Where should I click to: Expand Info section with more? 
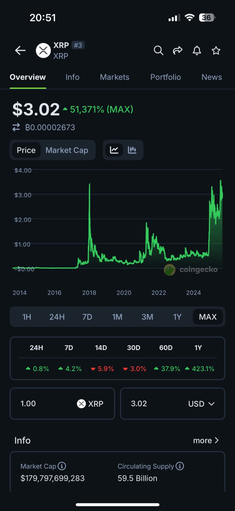(x=206, y=440)
